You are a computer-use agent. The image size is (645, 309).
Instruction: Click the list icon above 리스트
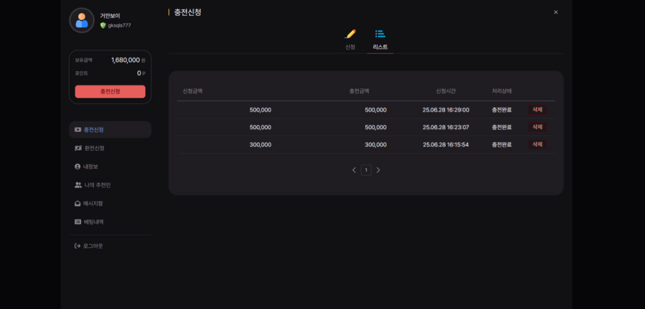point(380,34)
